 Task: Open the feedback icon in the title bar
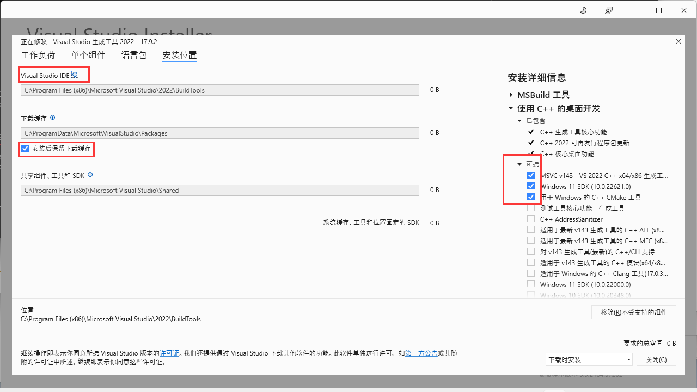click(608, 10)
